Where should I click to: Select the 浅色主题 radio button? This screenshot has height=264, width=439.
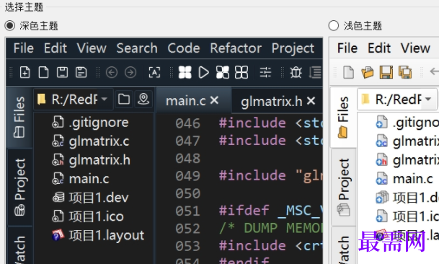334,26
